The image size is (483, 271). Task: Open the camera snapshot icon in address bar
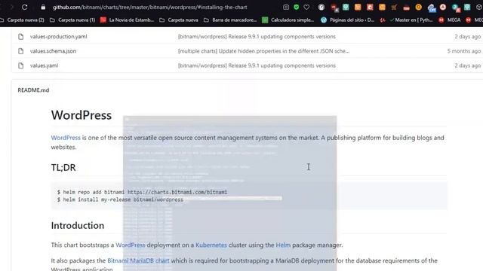pyautogui.click(x=286, y=7)
